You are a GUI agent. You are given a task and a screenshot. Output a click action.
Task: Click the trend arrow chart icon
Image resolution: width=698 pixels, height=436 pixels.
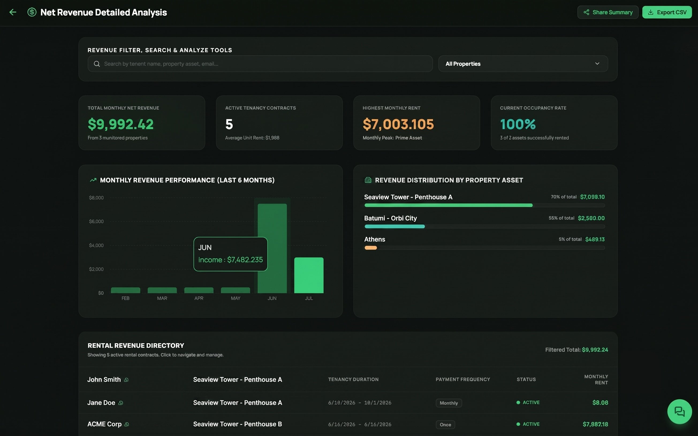[93, 180]
